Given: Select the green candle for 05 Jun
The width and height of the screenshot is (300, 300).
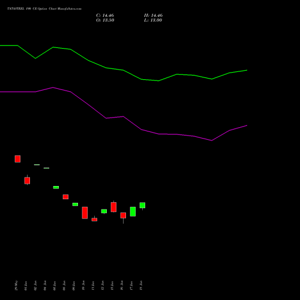Looking at the screenshot, I should 56,187.
